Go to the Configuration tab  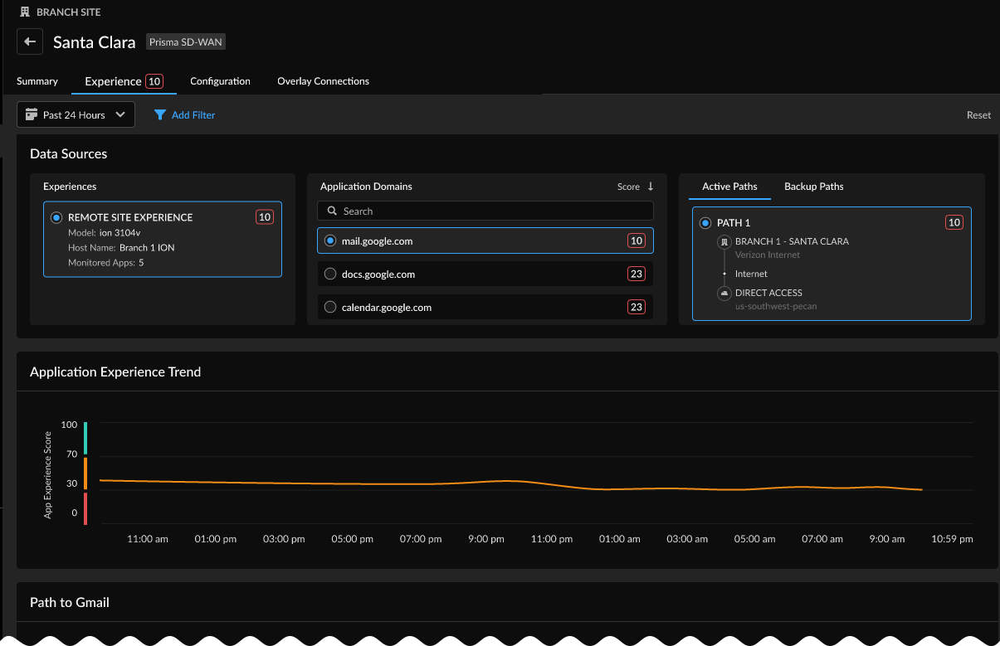(220, 81)
